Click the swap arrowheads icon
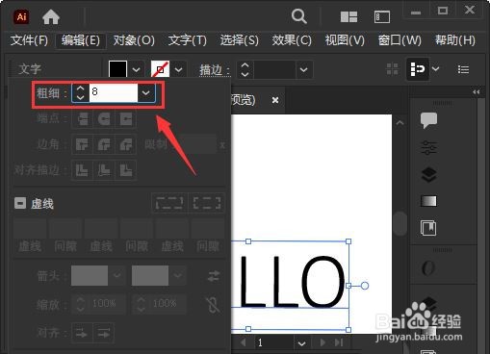The width and height of the screenshot is (490, 354). pos(214,275)
